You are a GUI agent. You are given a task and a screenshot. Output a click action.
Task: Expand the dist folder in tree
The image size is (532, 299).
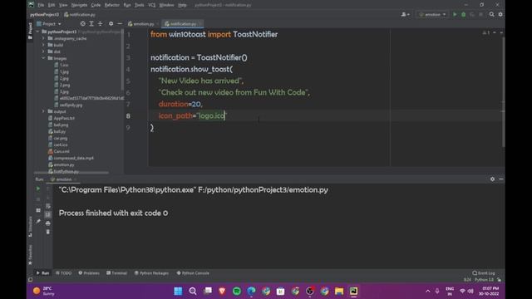point(43,51)
